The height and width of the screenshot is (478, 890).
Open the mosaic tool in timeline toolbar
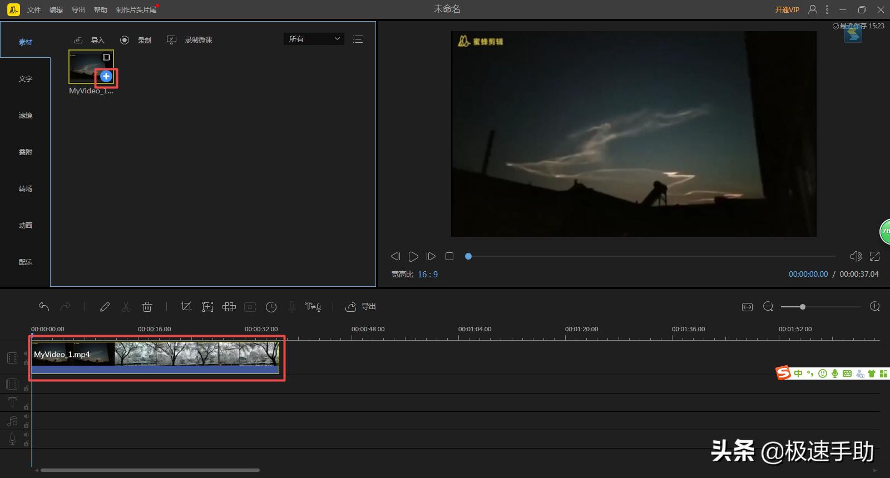pyautogui.click(x=229, y=307)
